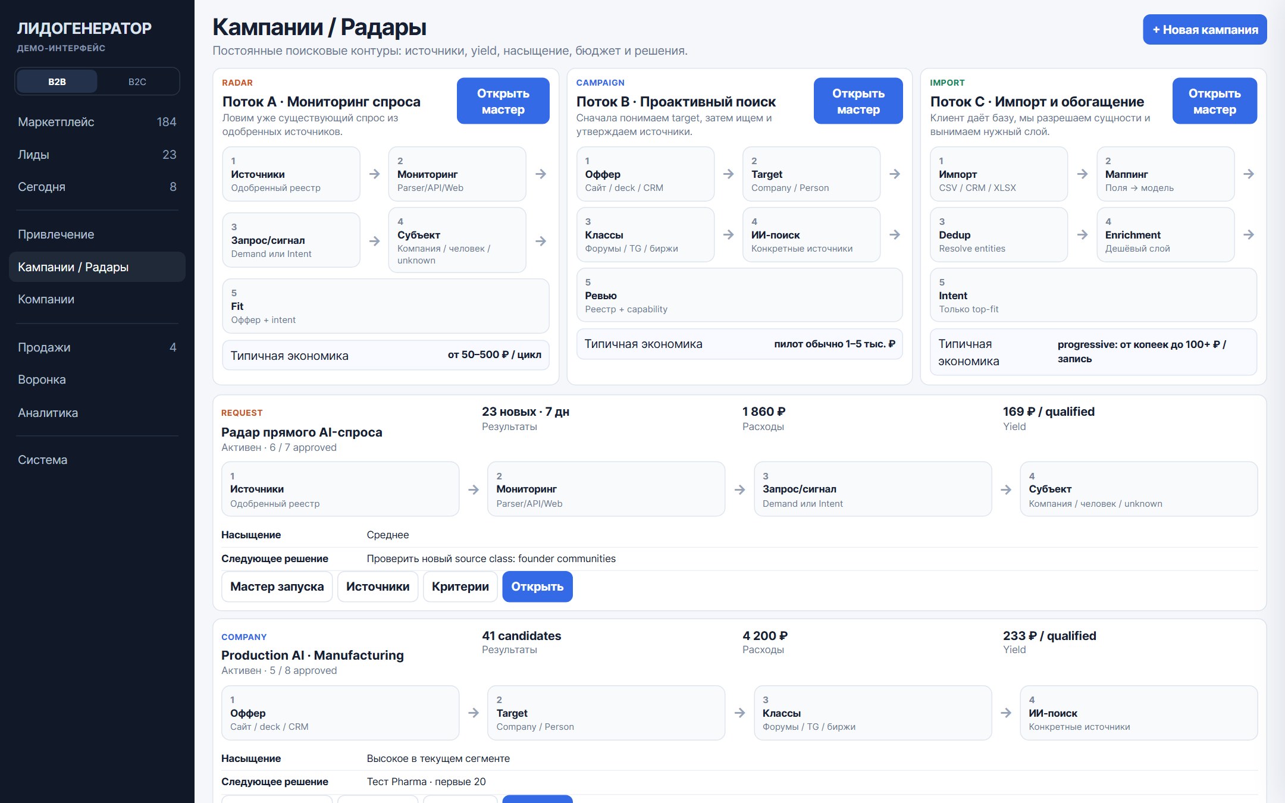Viewport: 1285px width, 803px height.
Task: Select Поток A step 1 Источники card
Action: 291,174
